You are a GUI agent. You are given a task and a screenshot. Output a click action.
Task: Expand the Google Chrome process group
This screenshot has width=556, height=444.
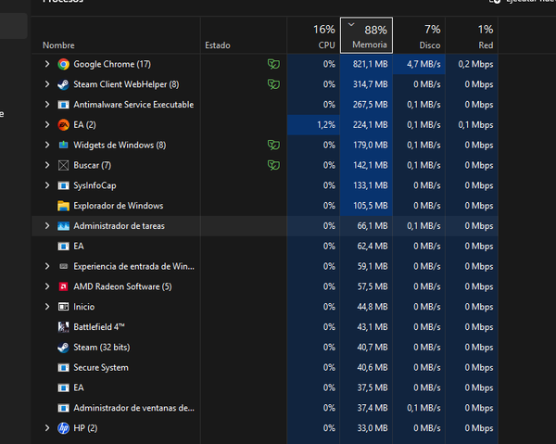(47, 64)
